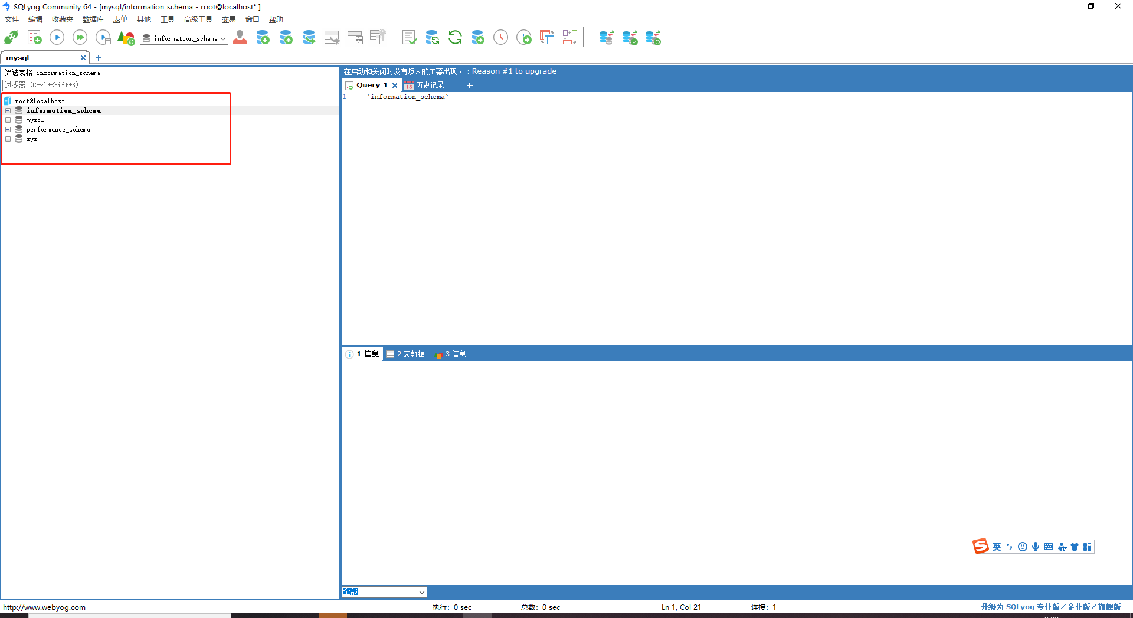Switch to the 3 信息 tab
This screenshot has width=1133, height=618.
pyautogui.click(x=451, y=354)
